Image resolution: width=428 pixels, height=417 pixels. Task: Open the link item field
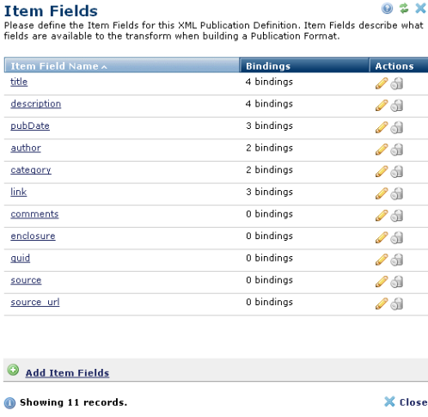[19, 192]
